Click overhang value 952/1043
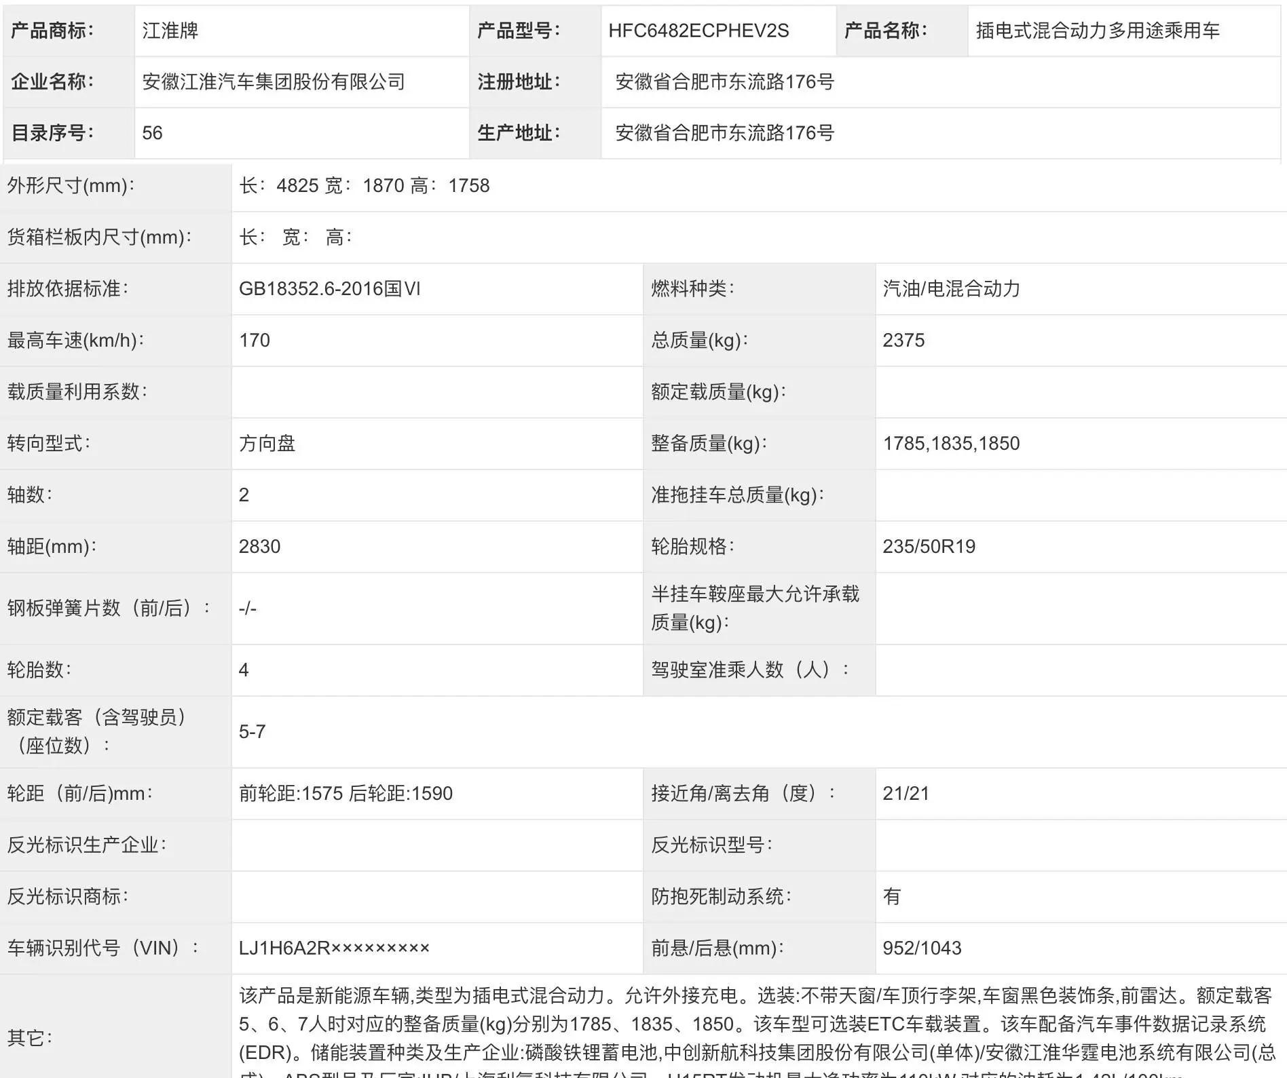The width and height of the screenshot is (1287, 1078). pos(922,948)
